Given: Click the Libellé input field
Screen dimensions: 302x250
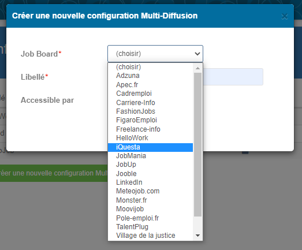Looking at the screenshot, I should point(233,77).
